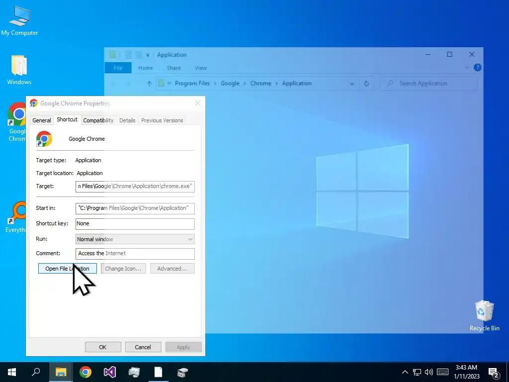Click Program Files in the address breadcrumb

[x=192, y=84]
